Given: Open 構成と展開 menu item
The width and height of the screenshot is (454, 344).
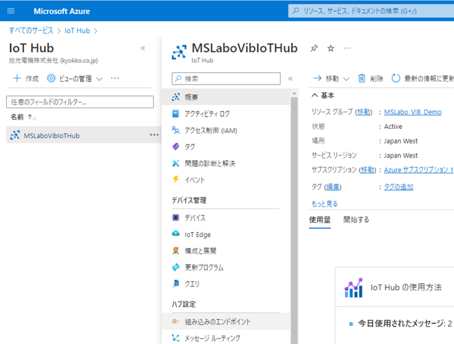Looking at the screenshot, I should [x=226, y=250].
